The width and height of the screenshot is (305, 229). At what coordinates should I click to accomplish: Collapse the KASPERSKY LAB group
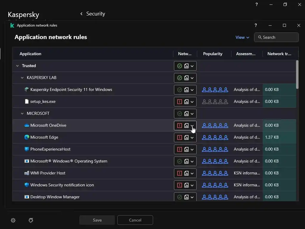click(22, 78)
